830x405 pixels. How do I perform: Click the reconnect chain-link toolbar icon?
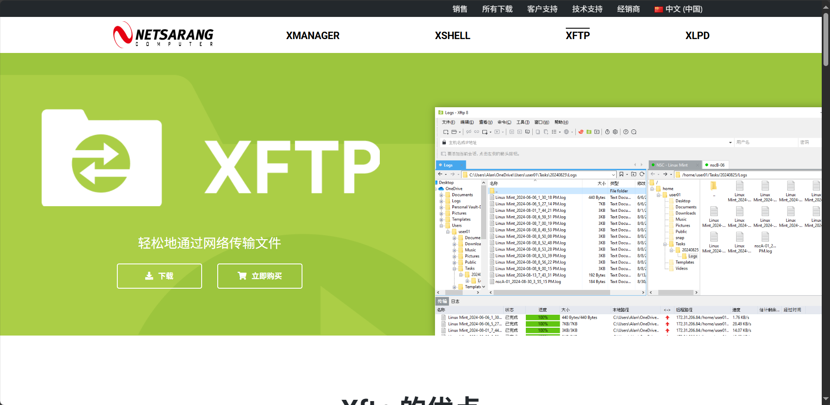click(476, 132)
